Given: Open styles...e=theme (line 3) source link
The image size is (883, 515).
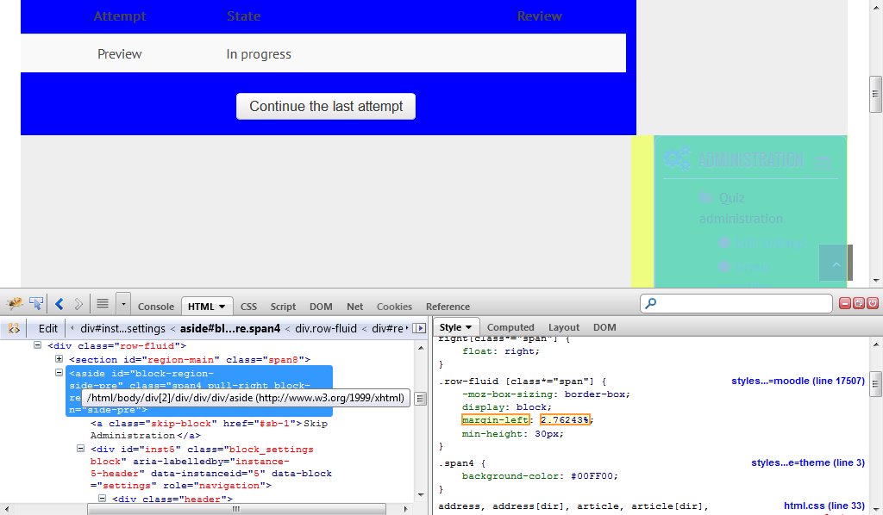Looking at the screenshot, I should click(x=807, y=462).
